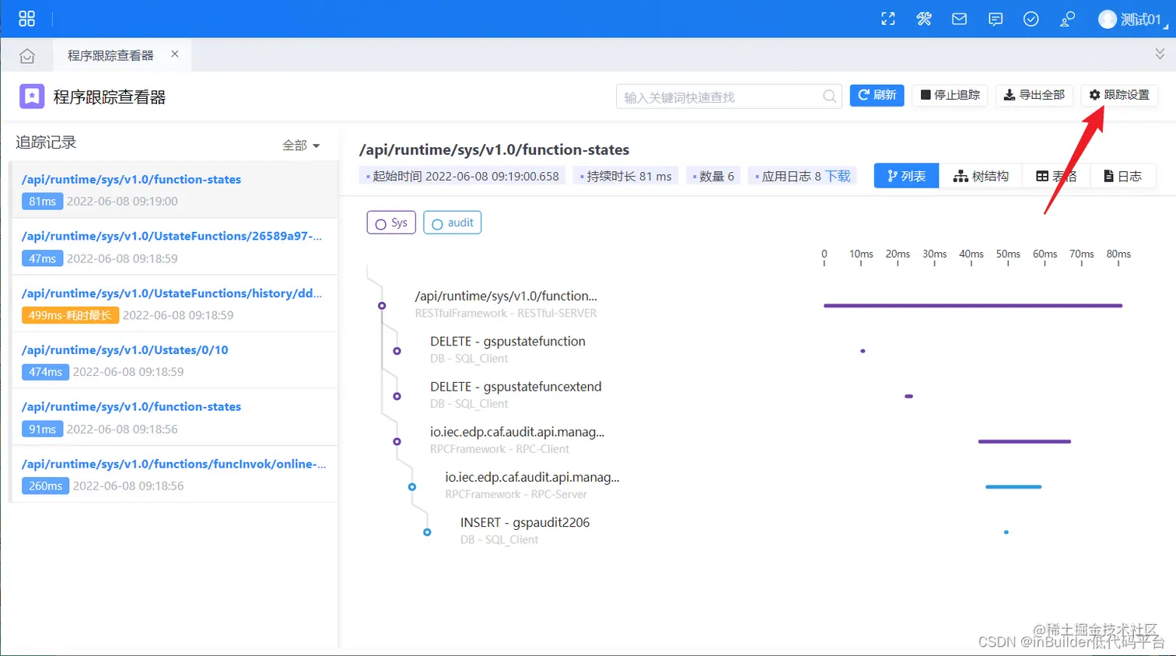Click the gspustatefunction tree node circle
The image size is (1176, 656).
pyautogui.click(x=397, y=351)
